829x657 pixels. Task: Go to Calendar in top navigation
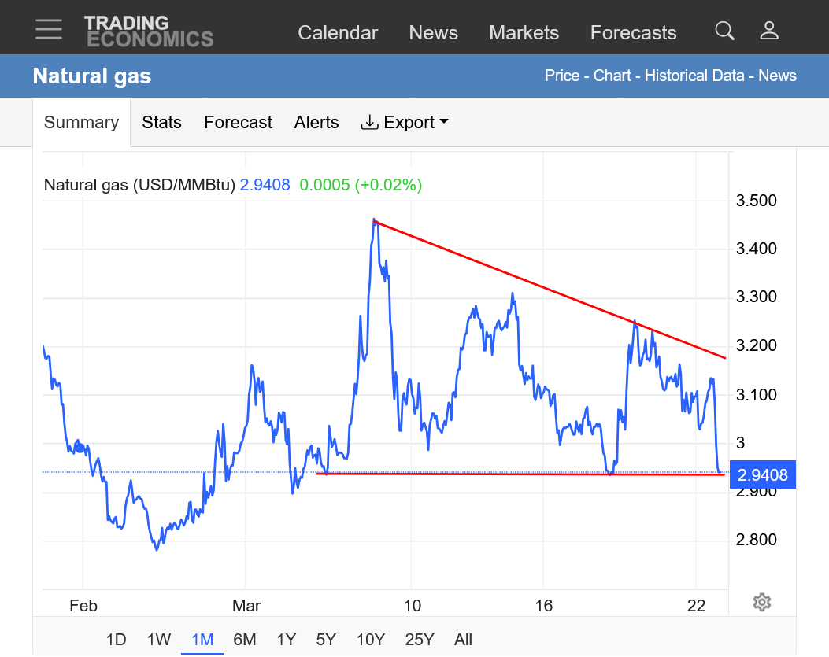338,33
